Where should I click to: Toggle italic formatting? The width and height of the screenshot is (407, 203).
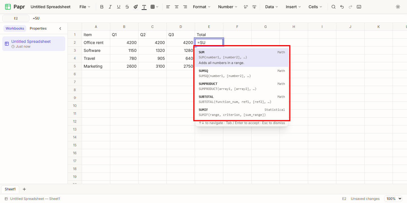click(110, 7)
